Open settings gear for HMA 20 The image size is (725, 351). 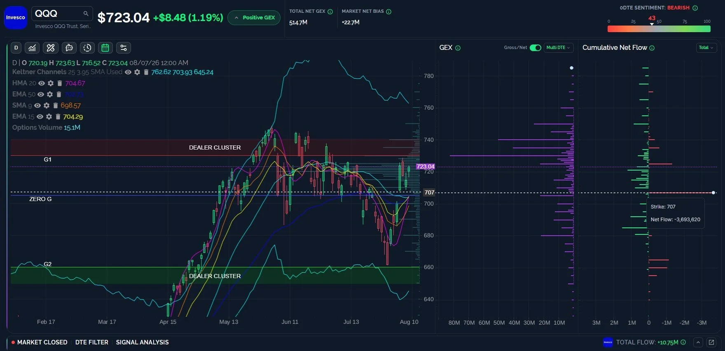click(51, 83)
